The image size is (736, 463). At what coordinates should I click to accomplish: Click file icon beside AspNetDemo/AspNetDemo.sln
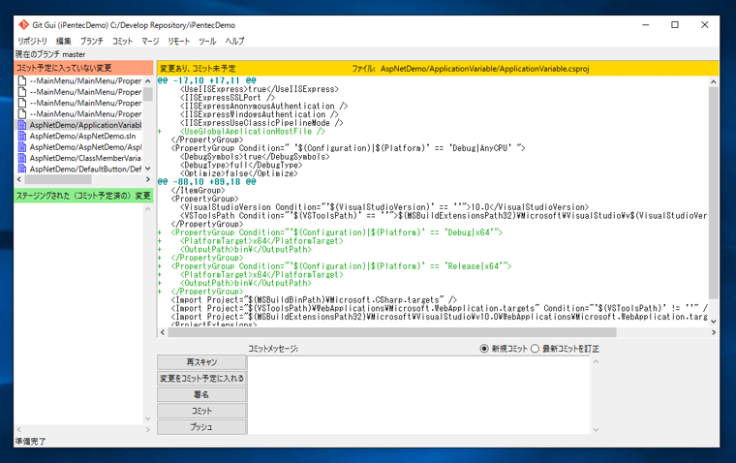pos(21,136)
